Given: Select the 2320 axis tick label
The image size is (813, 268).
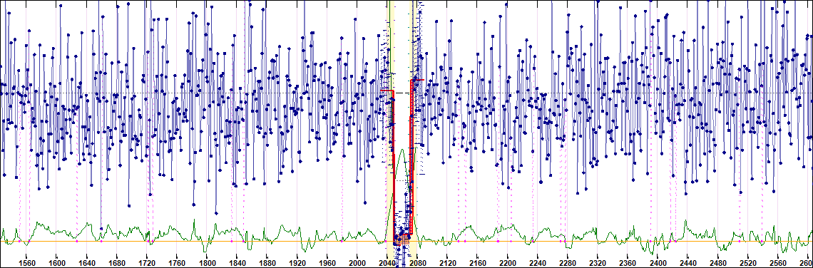Looking at the screenshot, I should coord(598,262).
